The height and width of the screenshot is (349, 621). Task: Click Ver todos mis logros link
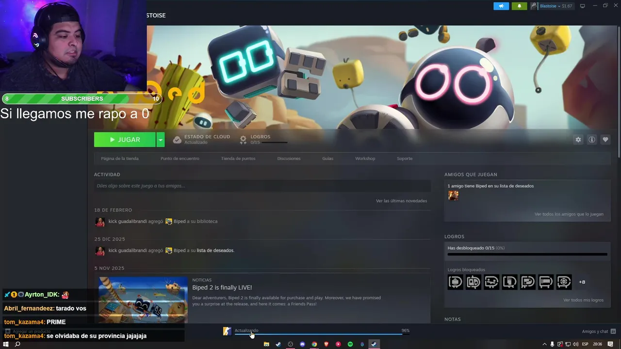tap(583, 300)
